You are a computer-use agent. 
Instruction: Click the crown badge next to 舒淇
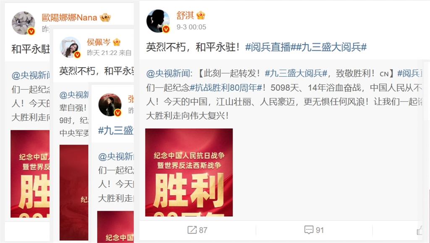[201, 16]
